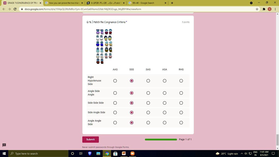Open Chrome's three-dot menu
Viewport: 279px width, 157px height.
tap(275, 9)
